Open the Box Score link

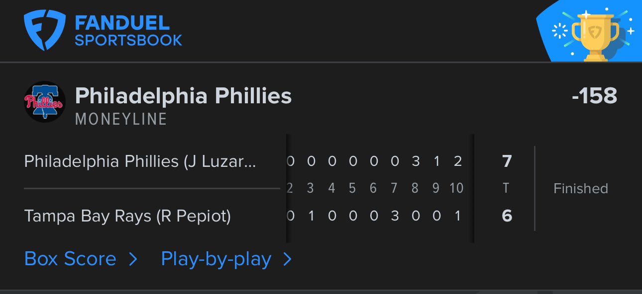coord(70,259)
